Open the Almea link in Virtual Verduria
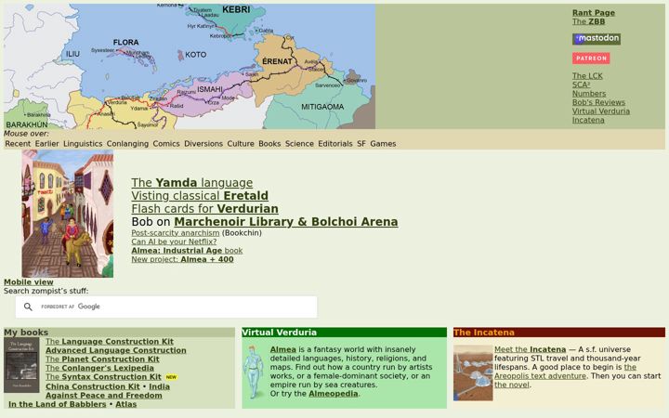This screenshot has width=669, height=418. 282,350
